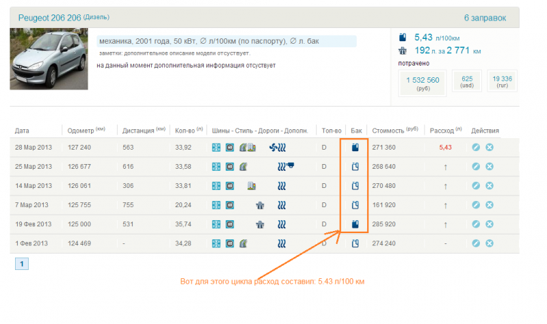
Task: Click the Одометр column header
Action: (81, 131)
